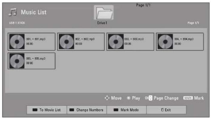Click the music notes icon beside Music List
The width and height of the screenshot is (211, 118).
tap(13, 12)
